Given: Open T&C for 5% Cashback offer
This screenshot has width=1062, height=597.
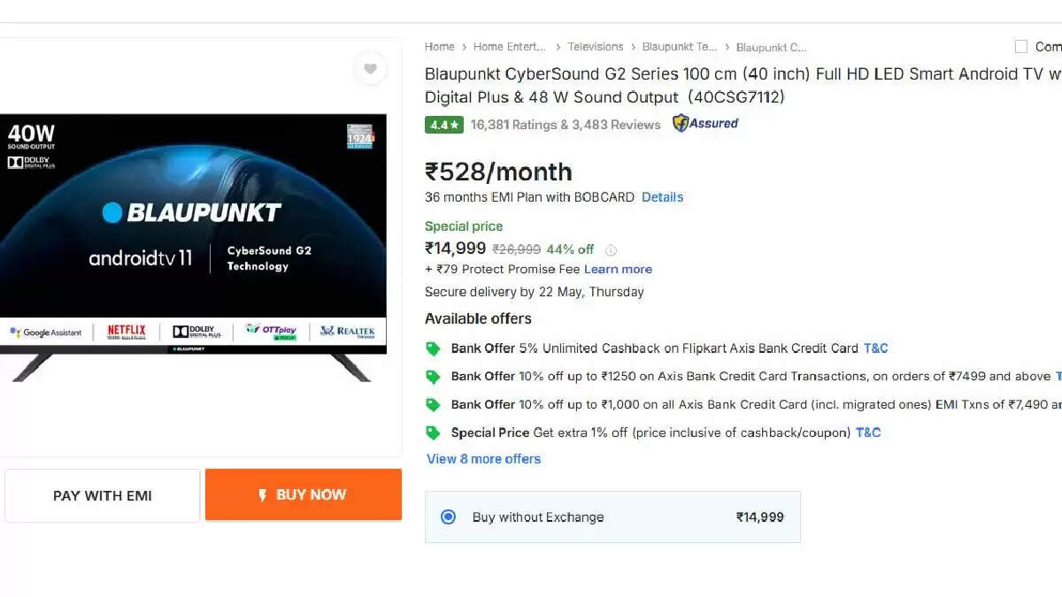Looking at the screenshot, I should [876, 348].
